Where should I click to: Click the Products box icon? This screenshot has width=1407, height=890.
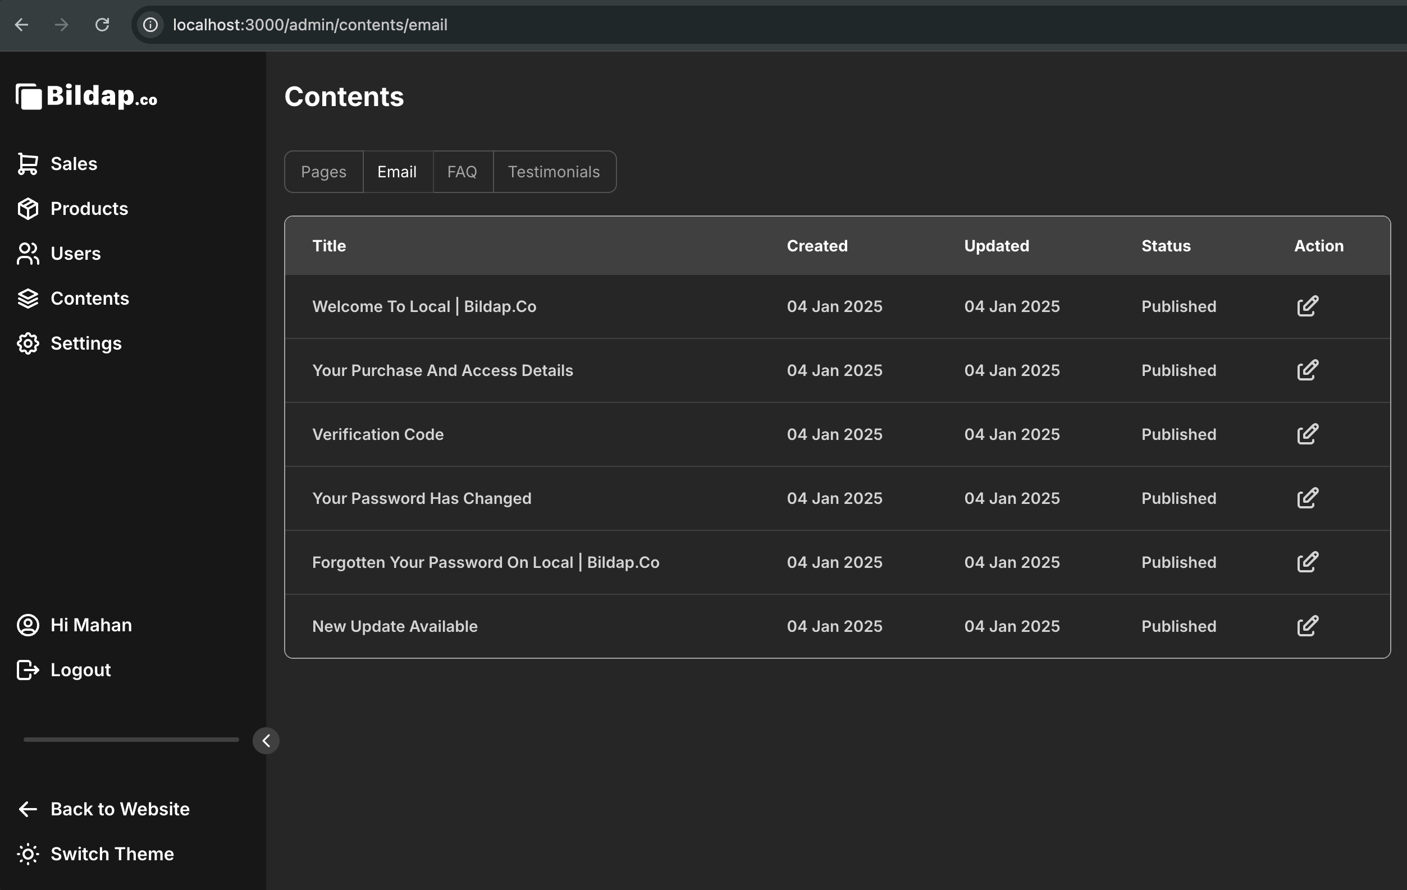click(x=28, y=209)
